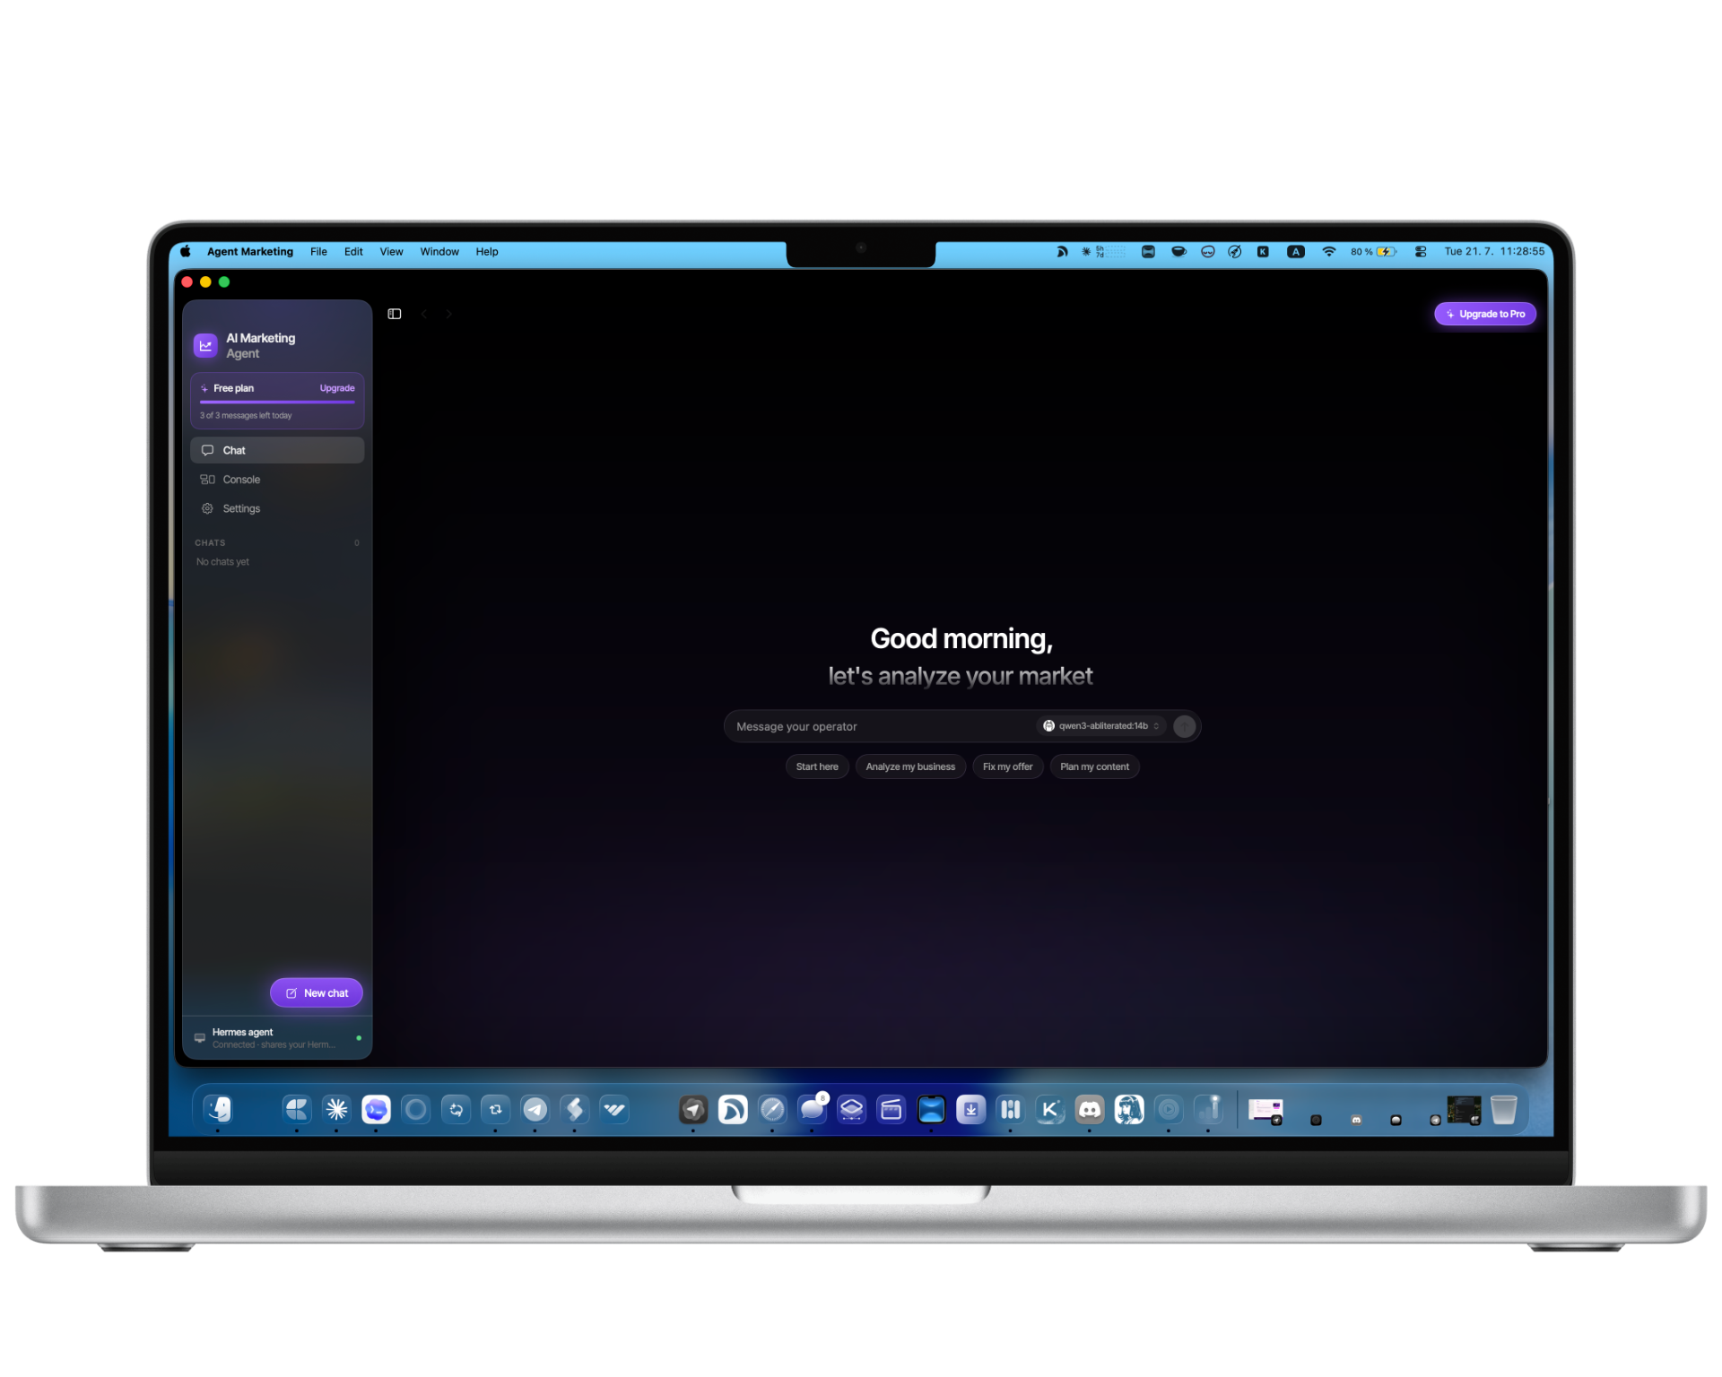1722x1377 pixels.
Task: Click the coffee cup menu bar icon
Action: click(1178, 252)
